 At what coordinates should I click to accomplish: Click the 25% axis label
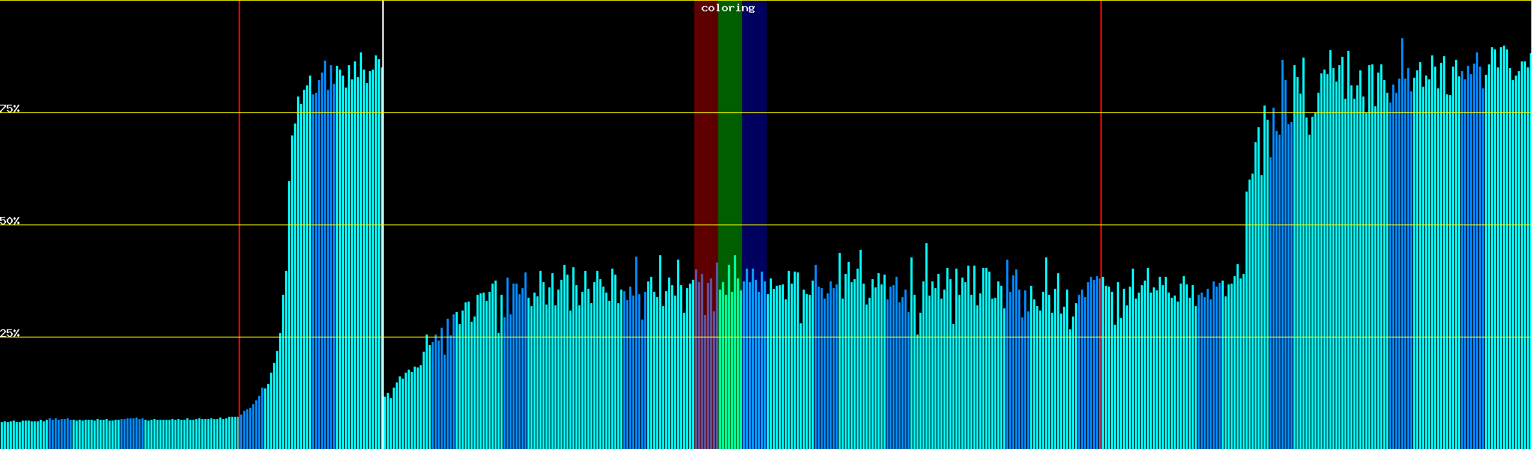[x=10, y=333]
